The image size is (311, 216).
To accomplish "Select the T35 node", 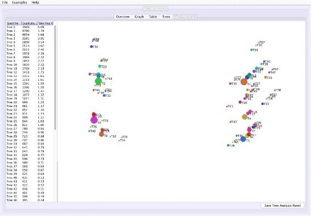I will 252,50.
